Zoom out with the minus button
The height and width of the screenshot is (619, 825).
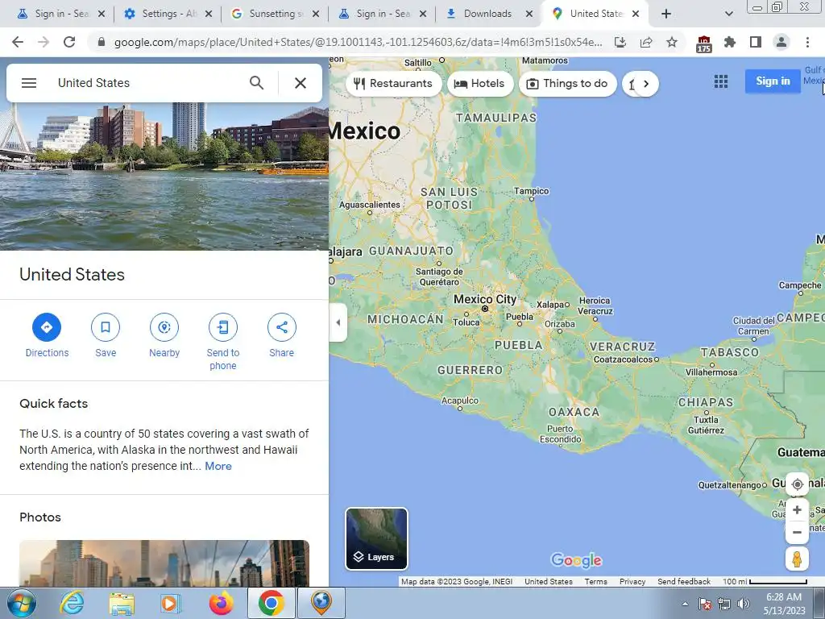(797, 532)
